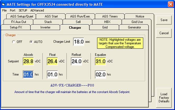175x110 pixels.
Task: Click the Cancel button
Action: coord(164,33)
